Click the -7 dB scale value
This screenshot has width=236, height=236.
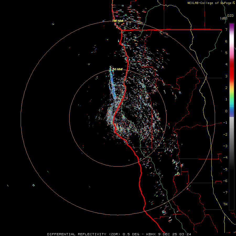coord(225,192)
